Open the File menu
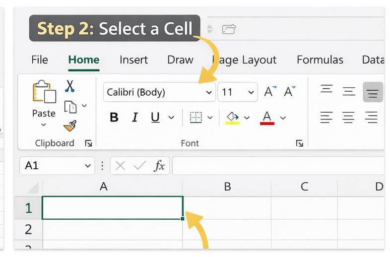The width and height of the screenshot is (390, 257). pos(39,60)
